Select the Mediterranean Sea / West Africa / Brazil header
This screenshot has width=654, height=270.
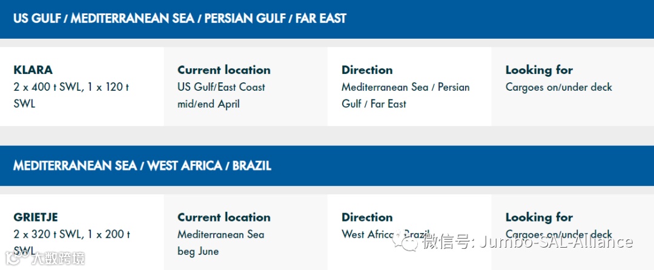142,166
